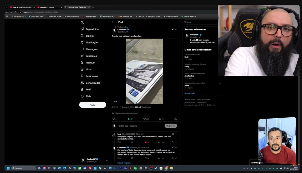Click the X logo in sidebar

pyautogui.click(x=82, y=22)
